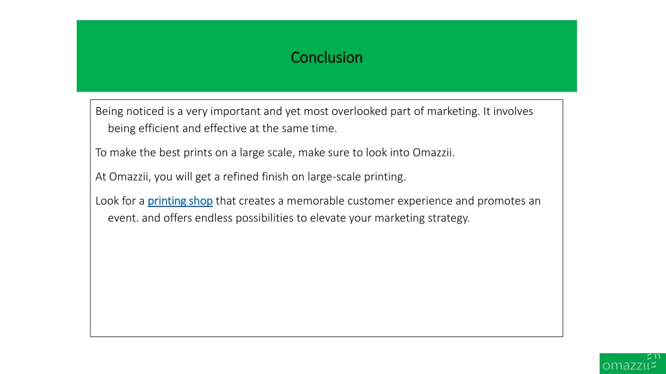Click the phrase "large-scale printing"

(x=356, y=177)
